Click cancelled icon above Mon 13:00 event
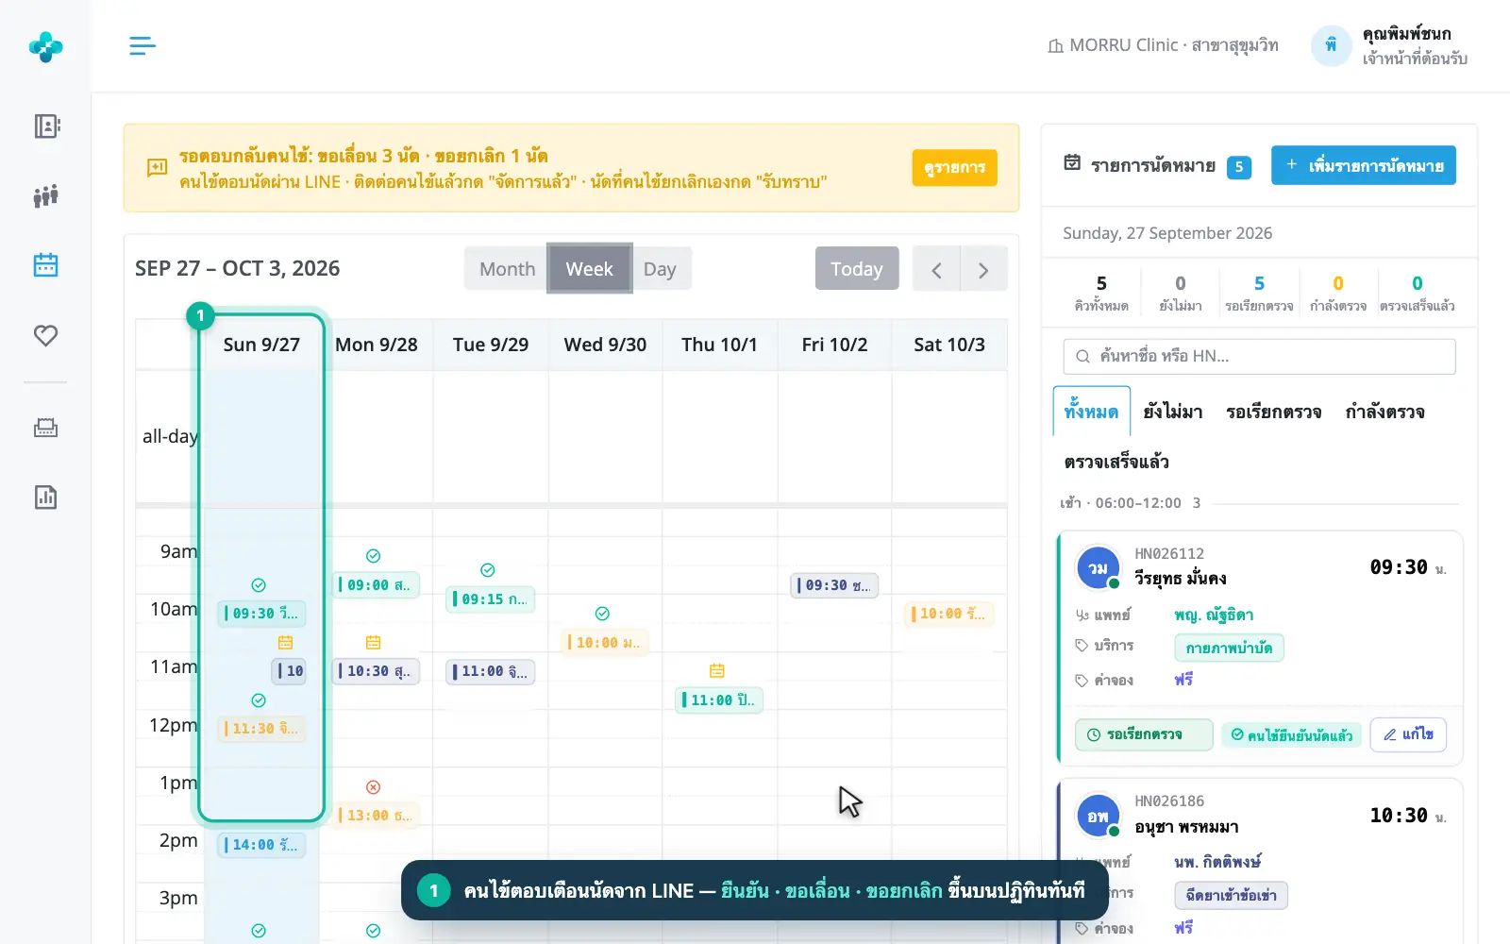 374,787
